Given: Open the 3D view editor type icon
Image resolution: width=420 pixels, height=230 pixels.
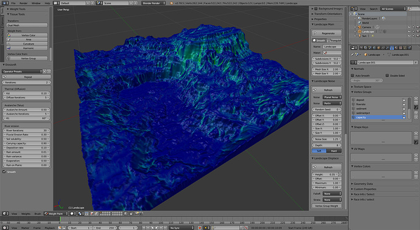Looking at the screenshot, I should coord(5,214).
